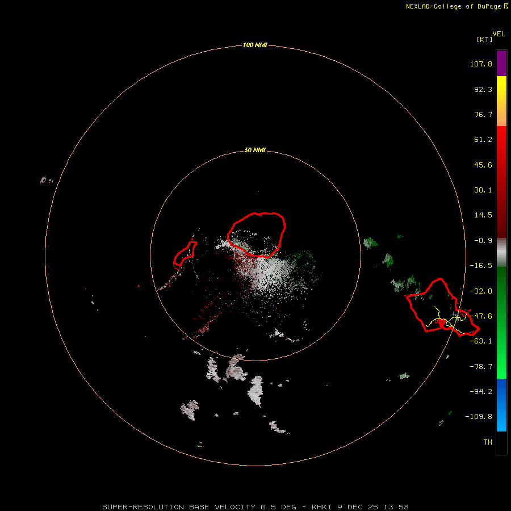Click the 45.6 legend value
The image size is (511, 511).
[483, 165]
